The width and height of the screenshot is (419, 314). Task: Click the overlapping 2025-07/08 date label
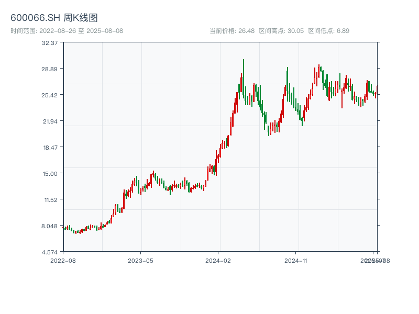coord(375,260)
